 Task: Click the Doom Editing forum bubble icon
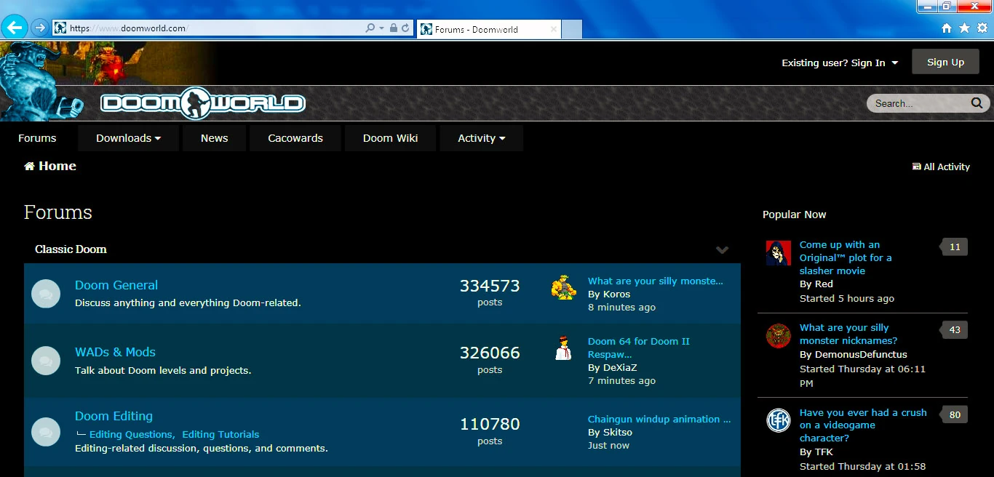point(46,432)
